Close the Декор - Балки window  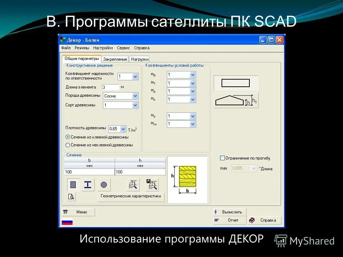pyautogui.click(x=279, y=40)
